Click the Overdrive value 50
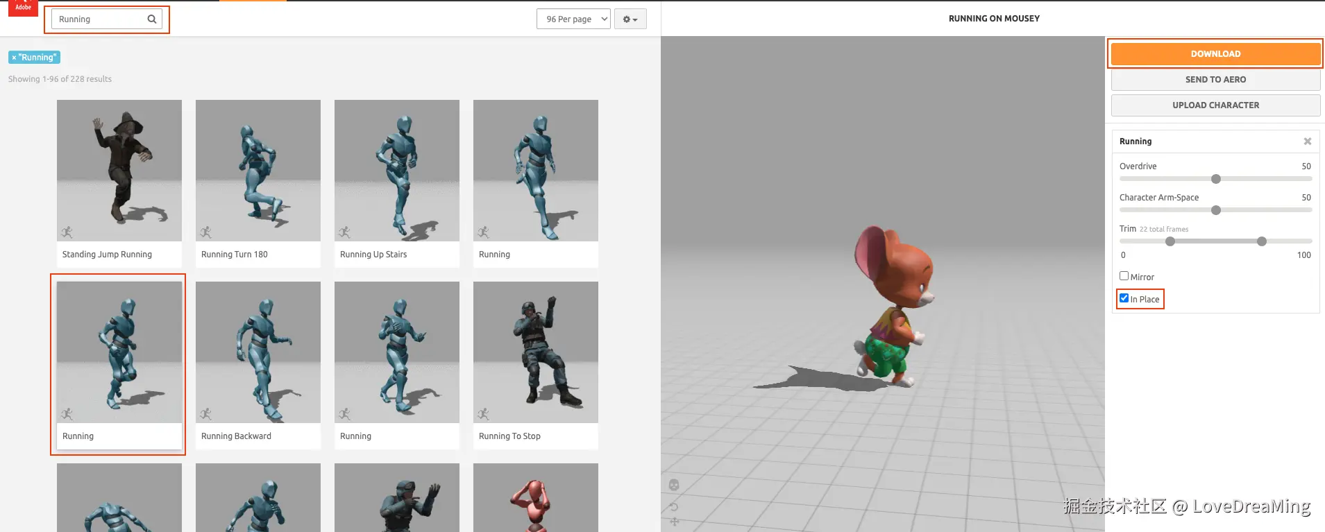The height and width of the screenshot is (532, 1325). 1306,166
